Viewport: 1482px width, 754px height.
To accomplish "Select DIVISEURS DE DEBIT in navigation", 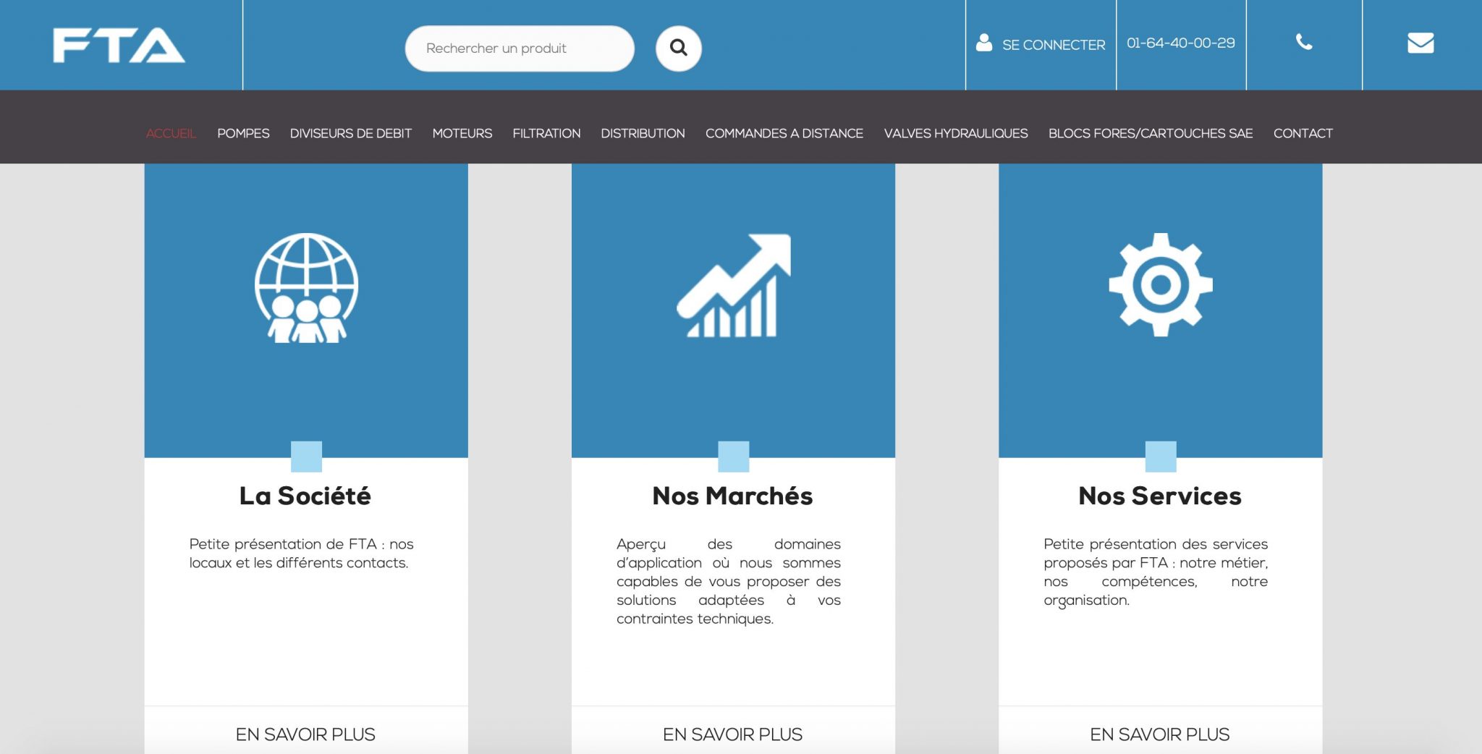I will (x=350, y=133).
